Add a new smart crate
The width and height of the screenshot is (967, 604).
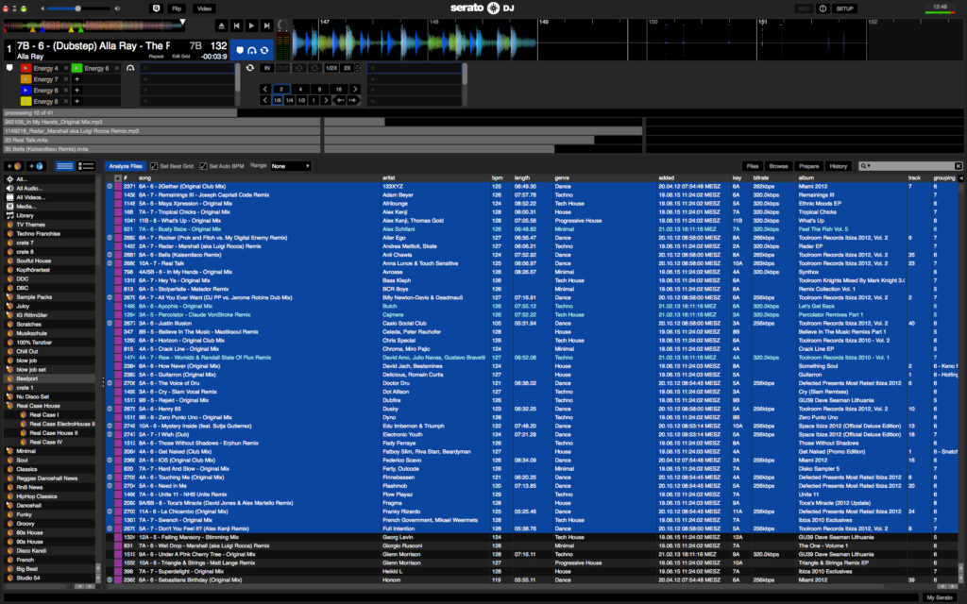click(36, 166)
